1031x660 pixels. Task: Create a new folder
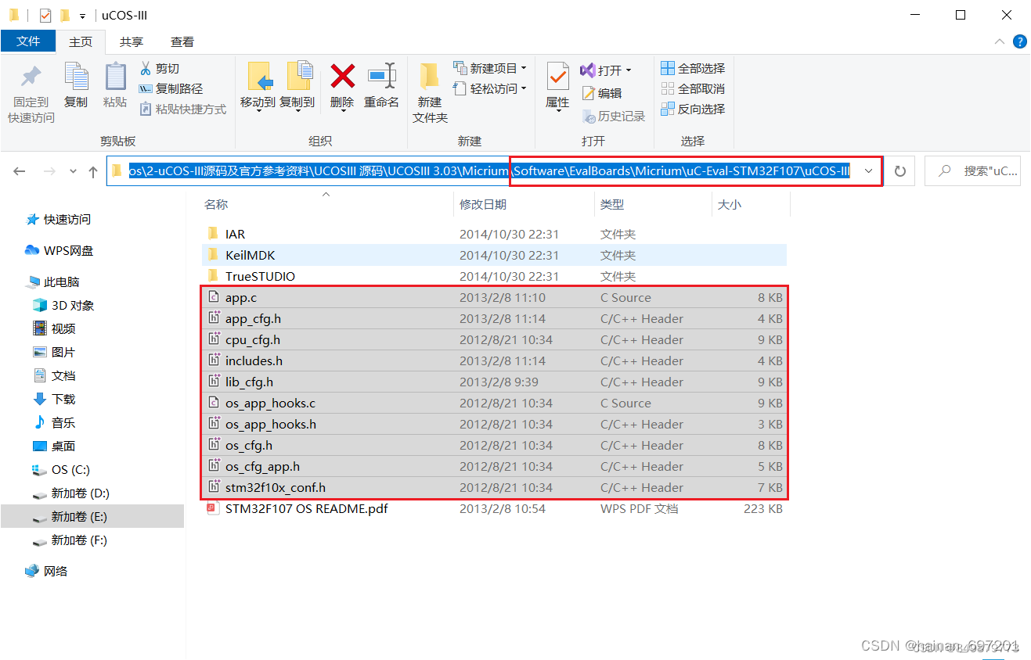(430, 93)
